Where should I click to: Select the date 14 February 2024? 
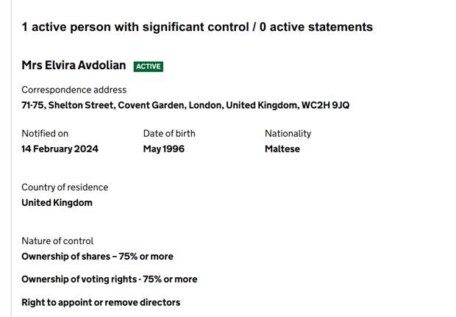60,149
